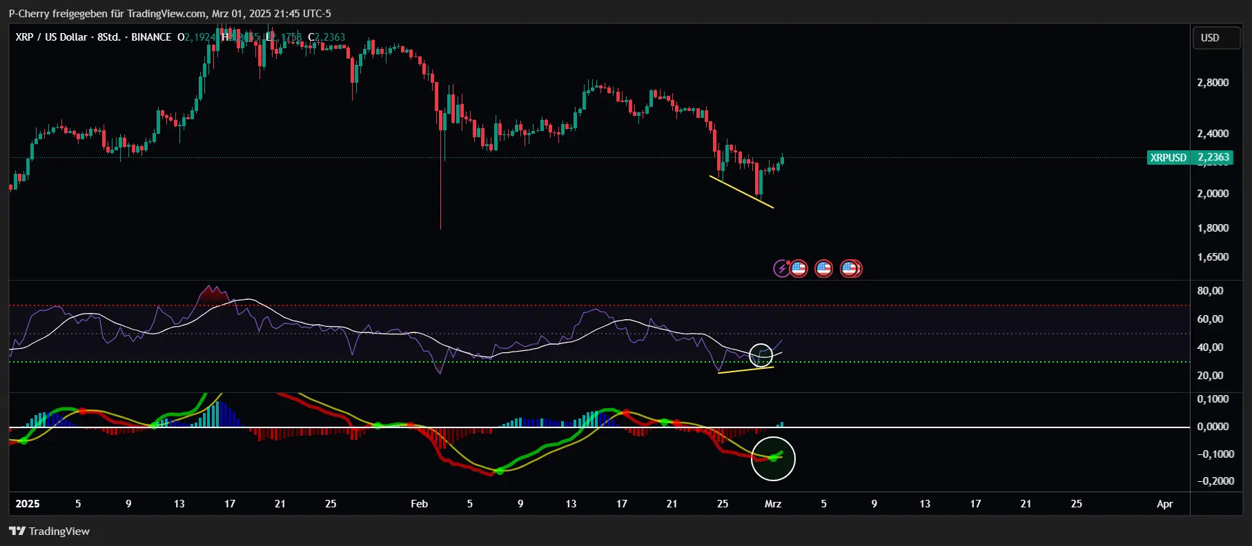Open the US flag event beside the lightning icon
The height and width of the screenshot is (546, 1252).
[799, 268]
